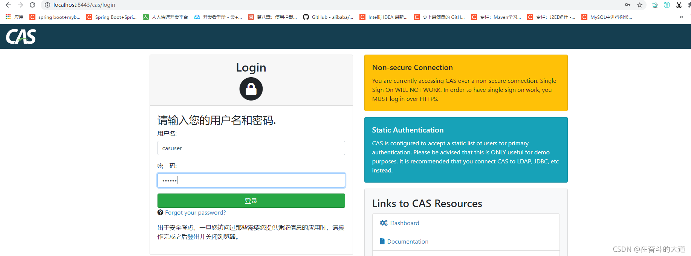Open the saved passwords key icon
The height and width of the screenshot is (256, 691).
tap(628, 5)
